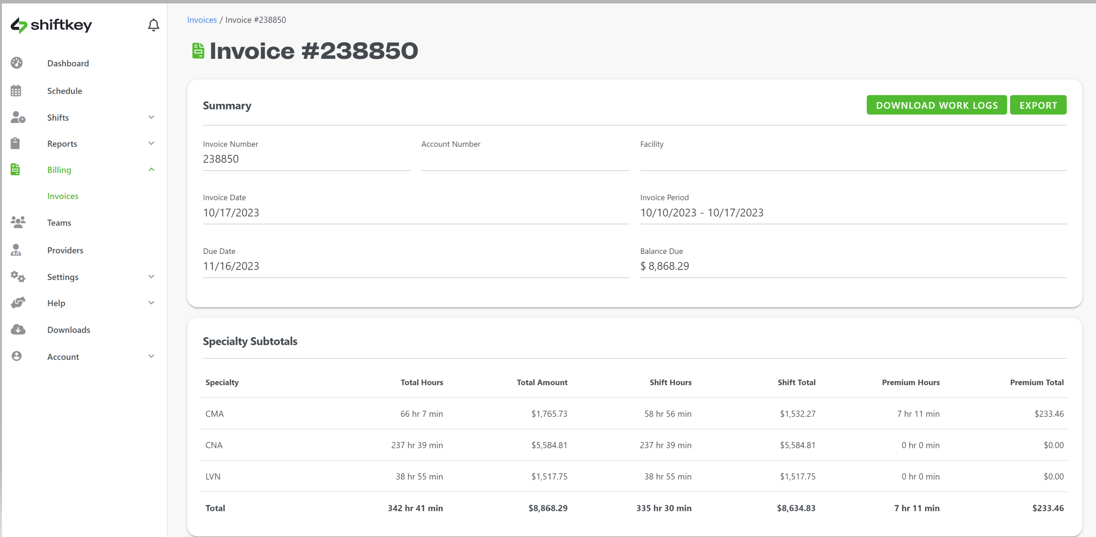
Task: Click the Teams icon in sidebar
Action: click(x=17, y=222)
